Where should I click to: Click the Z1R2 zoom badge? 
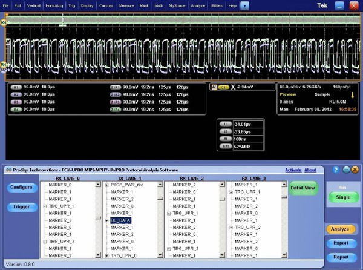[116, 94]
